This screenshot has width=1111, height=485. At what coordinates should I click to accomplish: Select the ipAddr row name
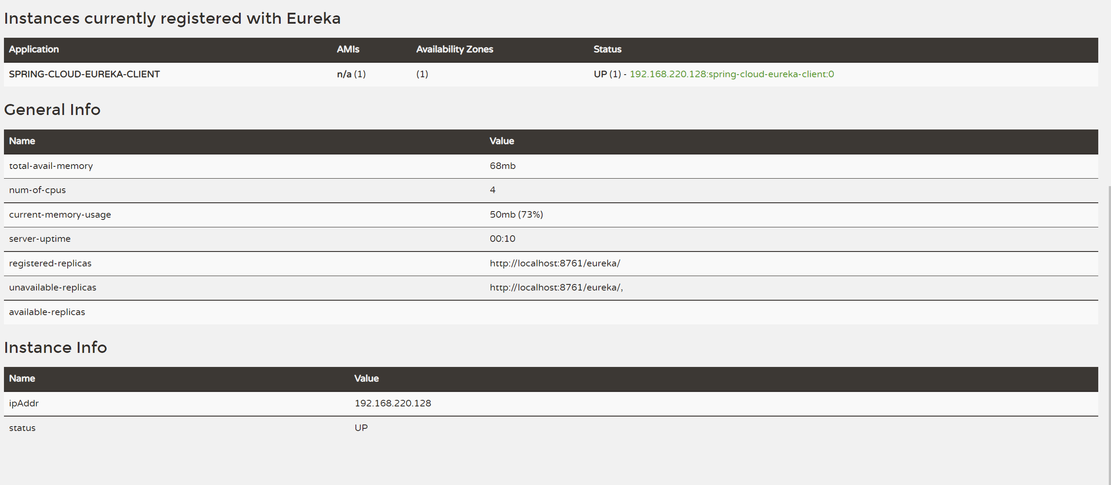tap(24, 403)
